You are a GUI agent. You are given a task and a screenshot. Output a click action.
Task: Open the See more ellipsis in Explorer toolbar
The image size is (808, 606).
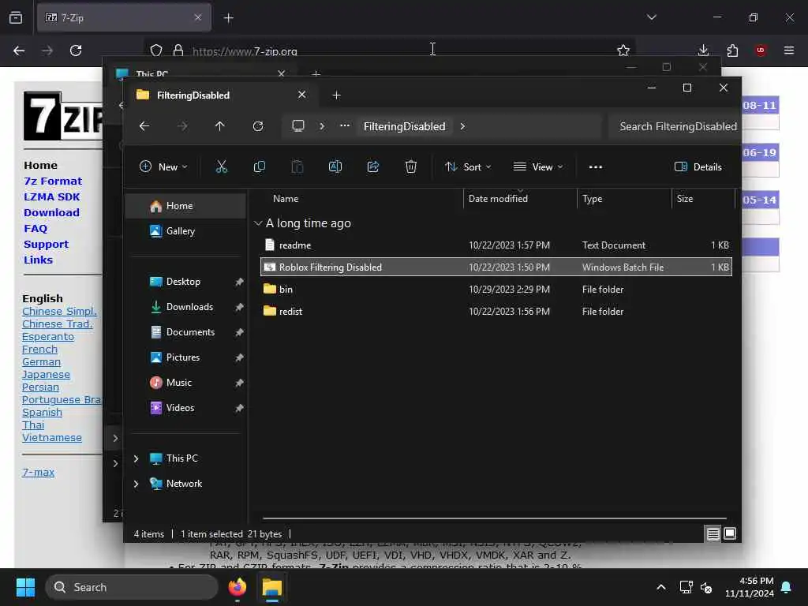tap(596, 167)
